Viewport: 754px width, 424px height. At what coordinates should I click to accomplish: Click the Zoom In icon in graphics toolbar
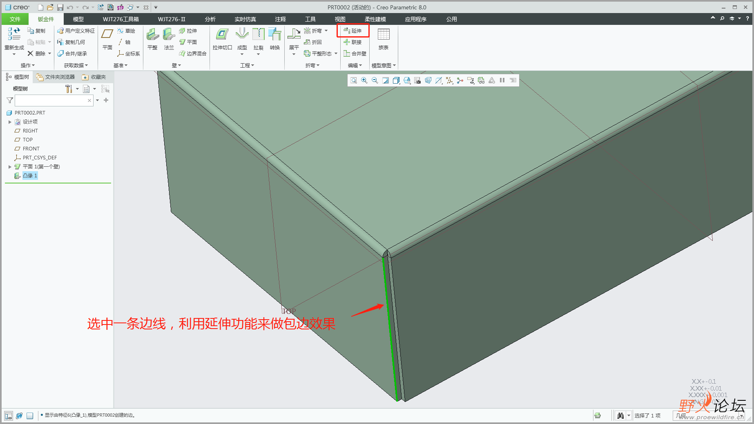[364, 81]
